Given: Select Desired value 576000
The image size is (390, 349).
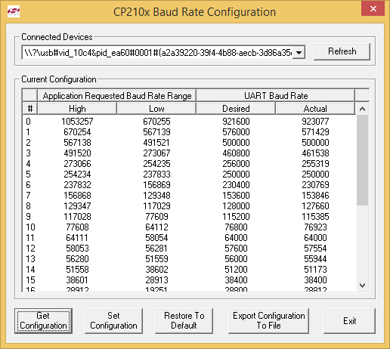Looking at the screenshot, I should [236, 132].
